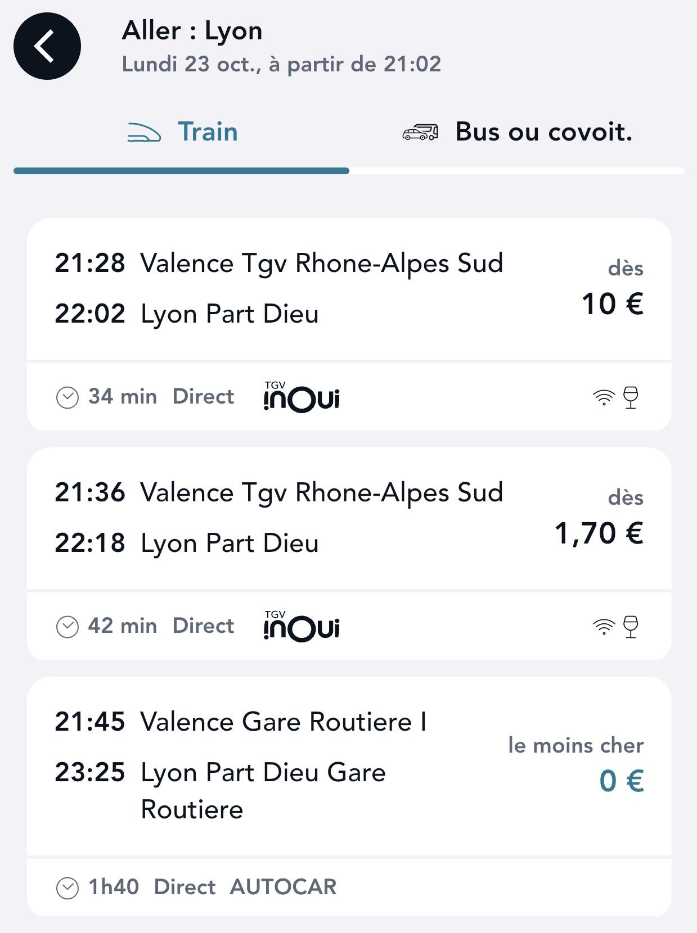Click the train icon in tab
The width and height of the screenshot is (697, 933).
click(x=144, y=133)
